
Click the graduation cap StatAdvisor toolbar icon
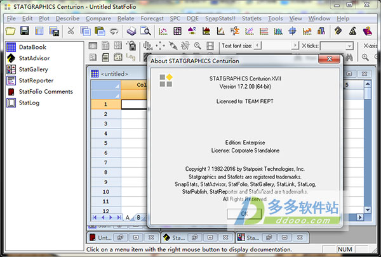338,31
